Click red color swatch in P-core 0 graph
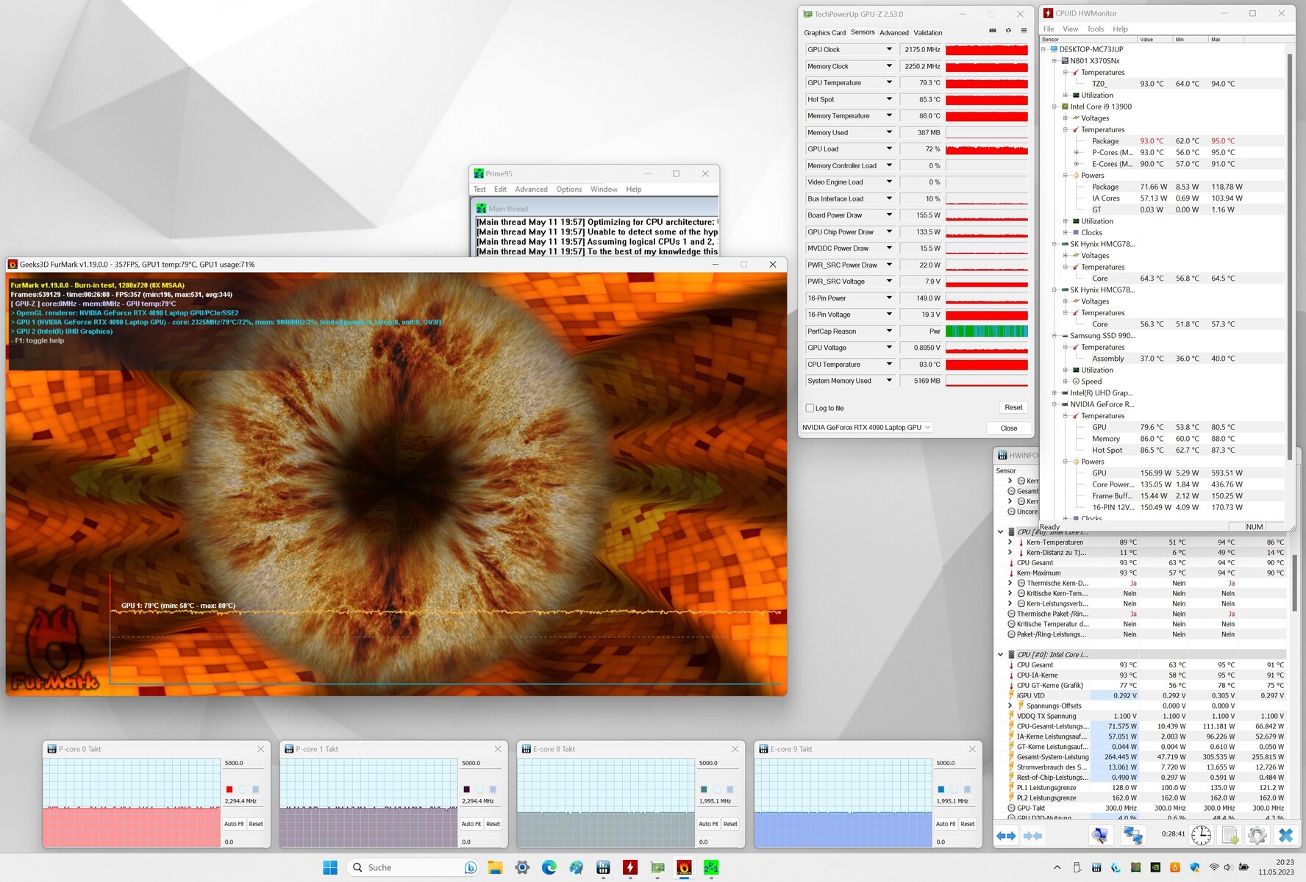The height and width of the screenshot is (882, 1306). pyautogui.click(x=229, y=789)
